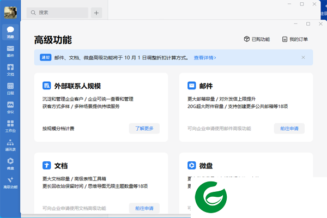Screen dimensions: 327x218
Task: Click 前往申请 in 邮件 card
Action: pyautogui.click(x=289, y=129)
